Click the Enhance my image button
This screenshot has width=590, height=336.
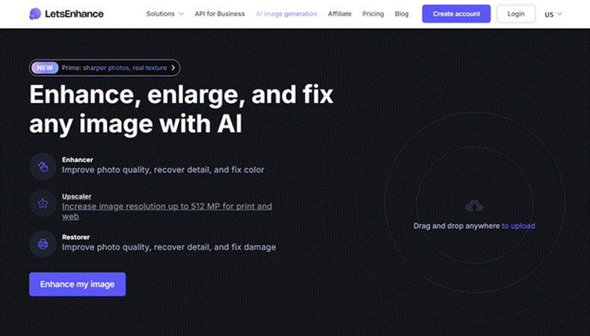point(78,284)
